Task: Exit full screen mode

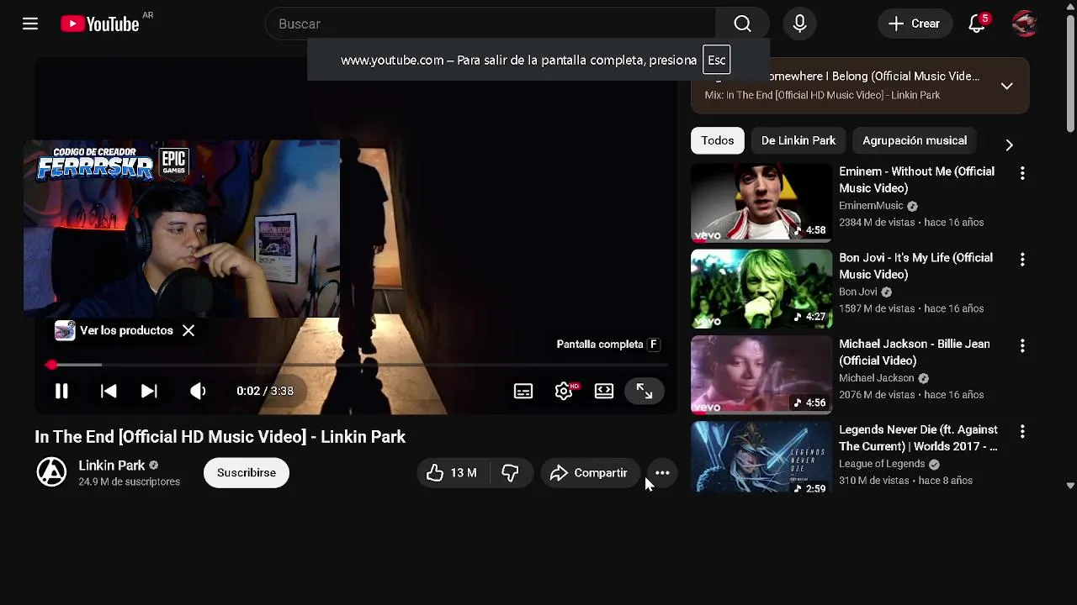Action: 645,391
